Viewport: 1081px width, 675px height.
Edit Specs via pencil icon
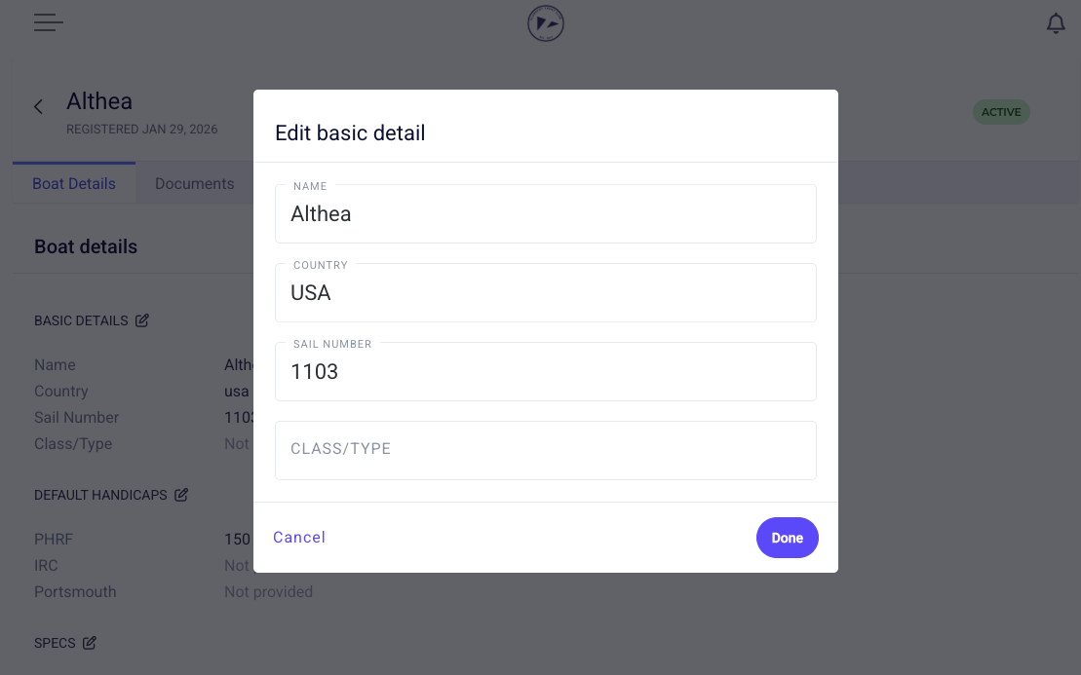click(x=90, y=643)
